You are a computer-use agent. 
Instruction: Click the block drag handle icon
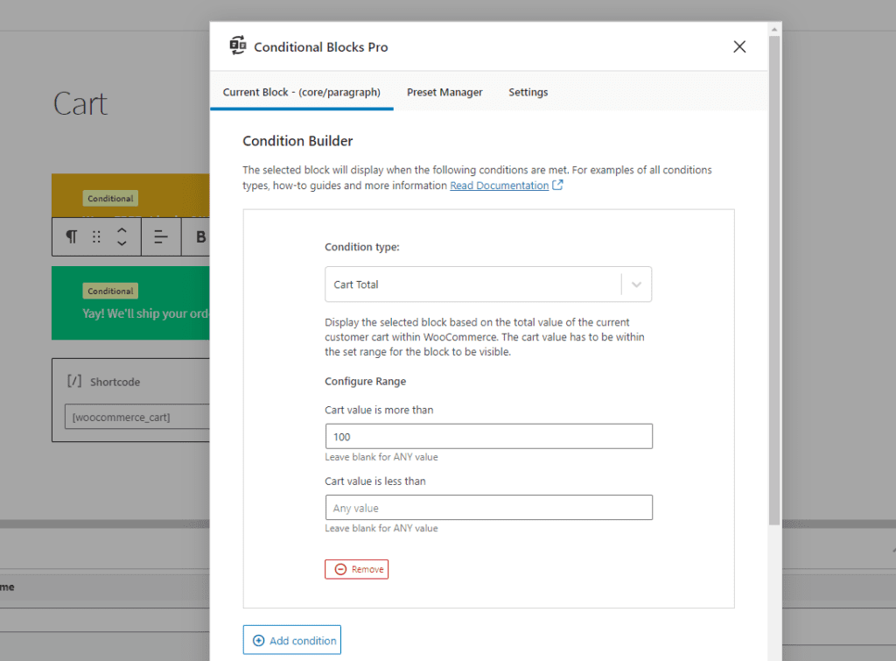(x=96, y=236)
